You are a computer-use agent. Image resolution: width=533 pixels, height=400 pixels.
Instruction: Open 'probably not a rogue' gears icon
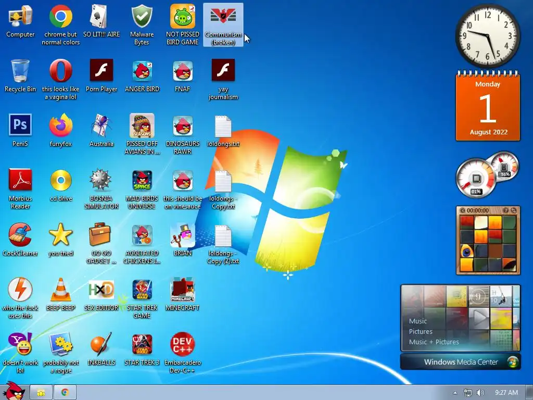(60, 353)
